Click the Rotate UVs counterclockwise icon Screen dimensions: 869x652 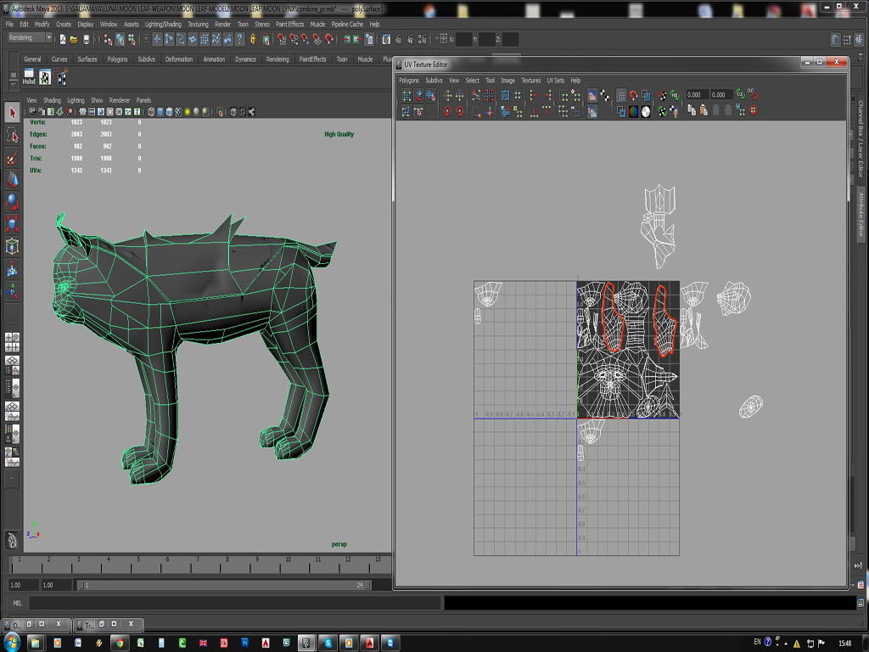coord(448,110)
